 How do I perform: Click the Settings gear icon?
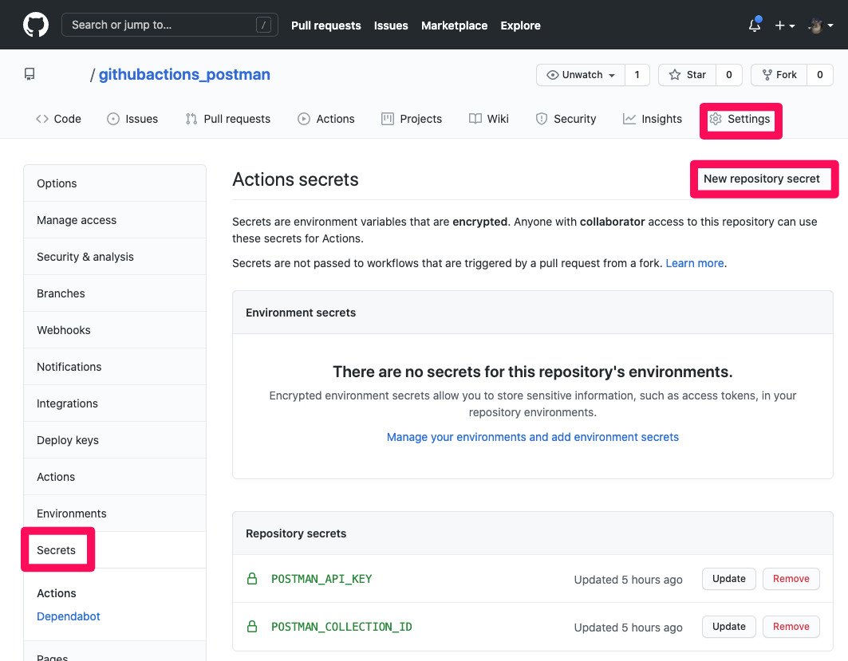[x=717, y=118]
